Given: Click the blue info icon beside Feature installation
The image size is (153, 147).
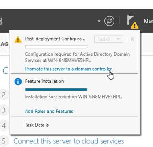Looking at the screenshot, I should (18, 82).
